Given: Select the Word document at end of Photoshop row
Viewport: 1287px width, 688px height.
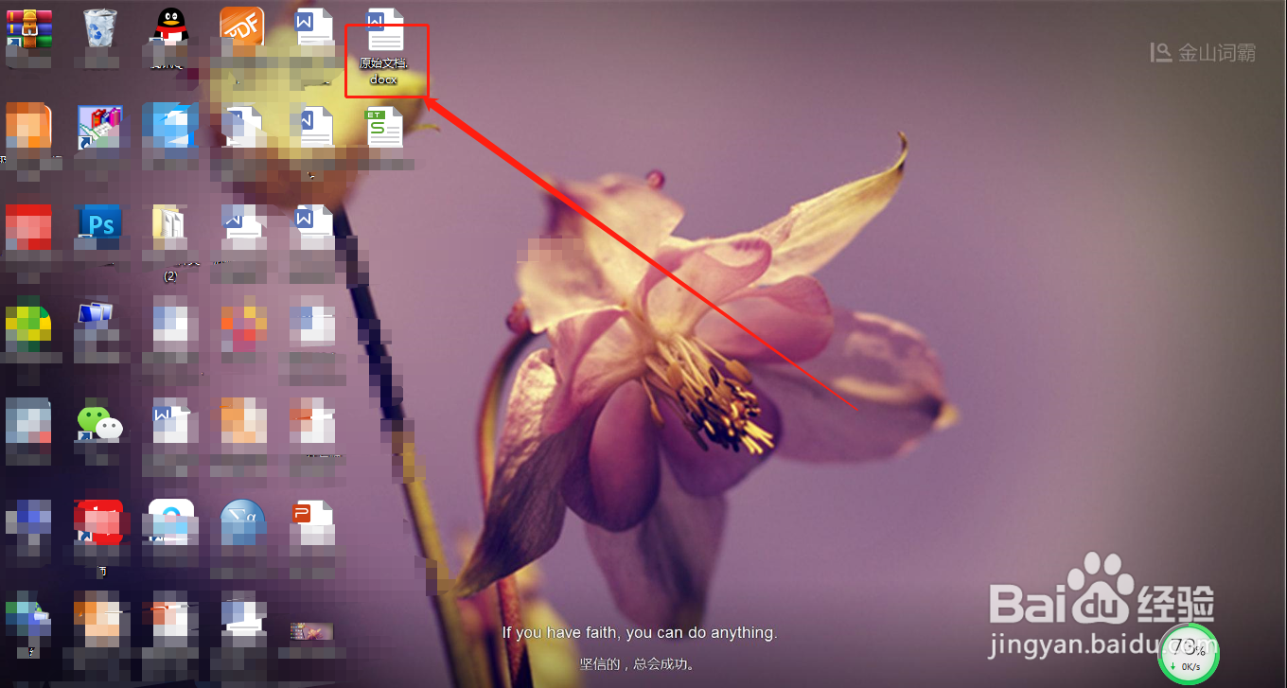Looking at the screenshot, I should tap(313, 225).
